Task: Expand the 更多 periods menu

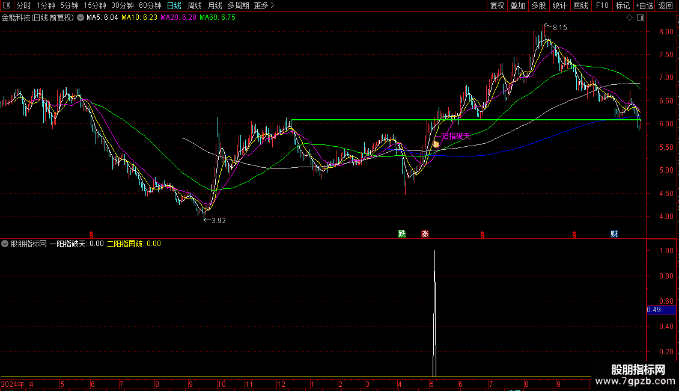Action: [x=264, y=5]
